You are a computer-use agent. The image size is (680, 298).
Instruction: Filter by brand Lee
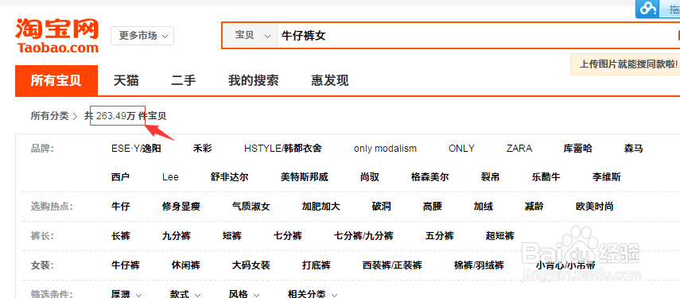click(x=170, y=177)
